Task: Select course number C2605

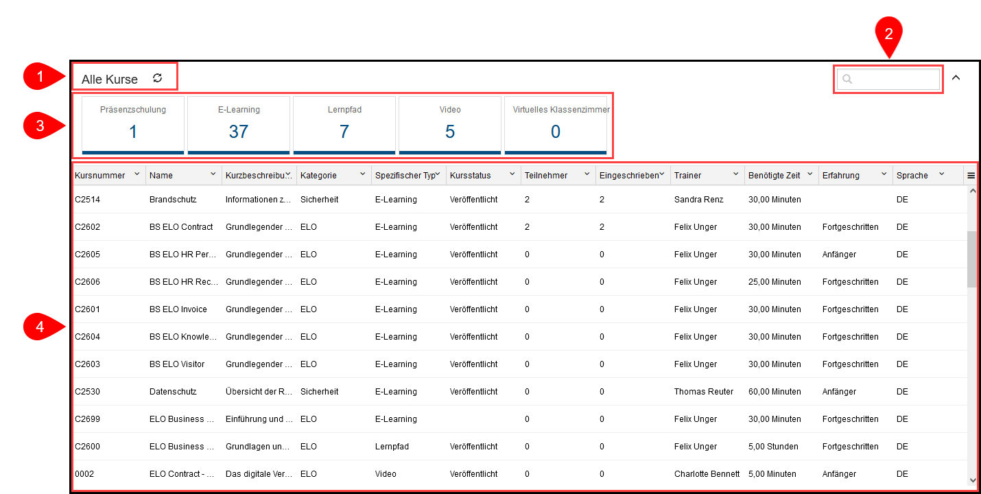Action: 87,255
